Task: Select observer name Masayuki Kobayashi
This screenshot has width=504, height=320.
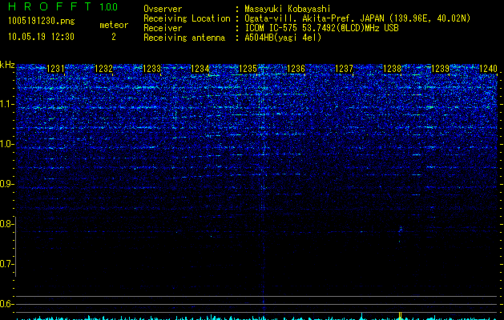Action: [288, 9]
